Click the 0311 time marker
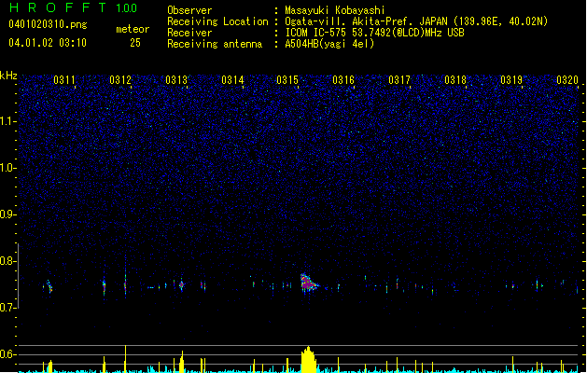This screenshot has width=587, height=373. coord(64,80)
